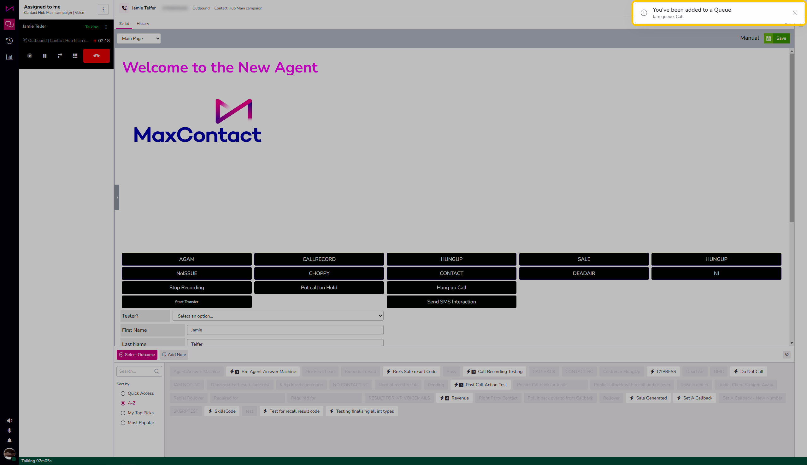The width and height of the screenshot is (807, 465).
Task: Click the DEADAIR script button
Action: coord(584,273)
